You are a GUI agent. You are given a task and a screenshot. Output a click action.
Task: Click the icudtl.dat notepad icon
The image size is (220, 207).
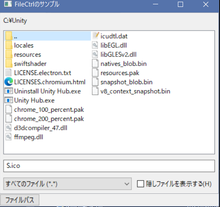point(95,36)
